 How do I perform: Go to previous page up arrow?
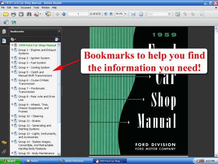[x=57, y=14]
